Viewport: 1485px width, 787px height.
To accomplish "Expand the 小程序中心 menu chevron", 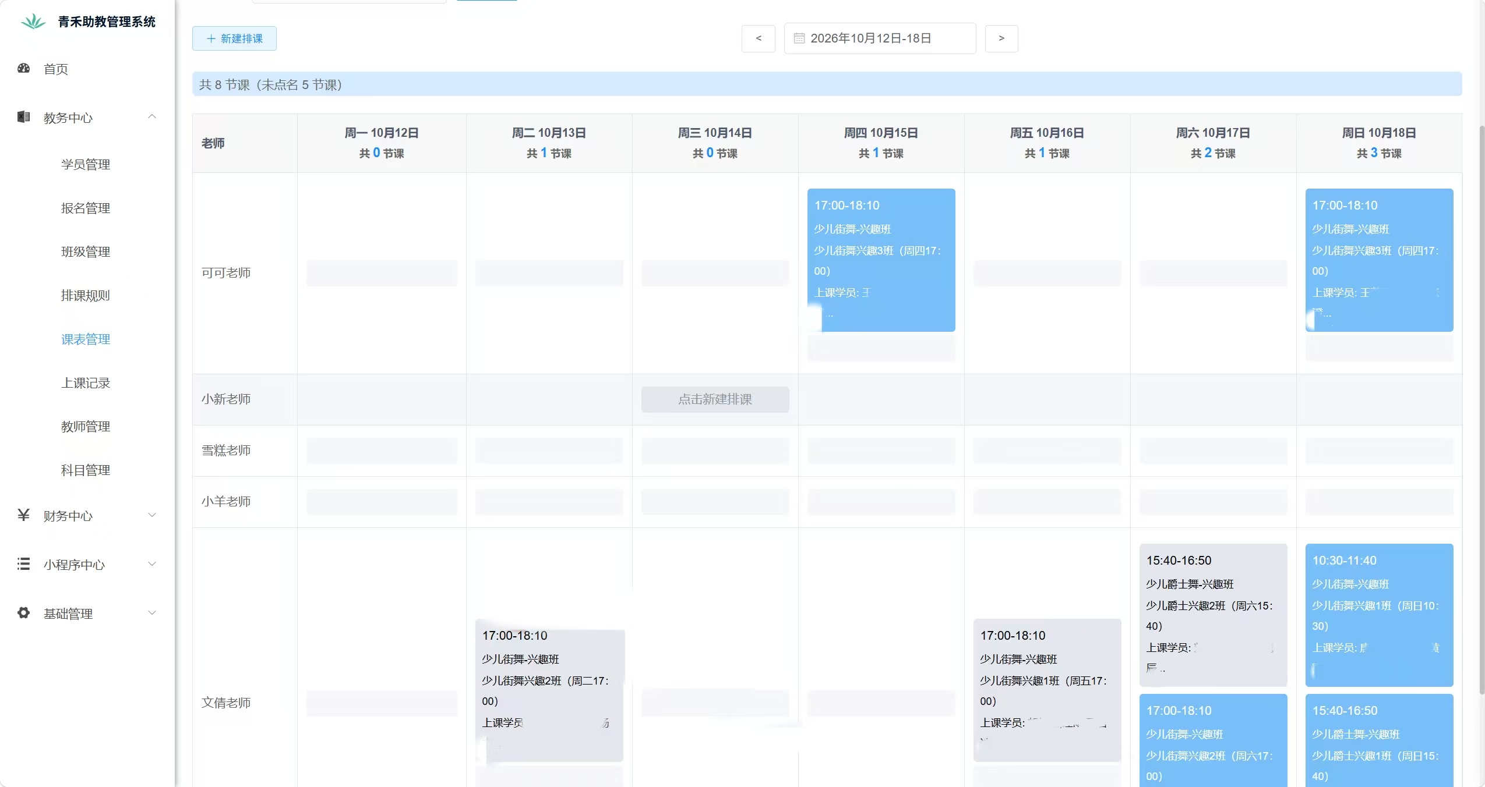I will [152, 564].
